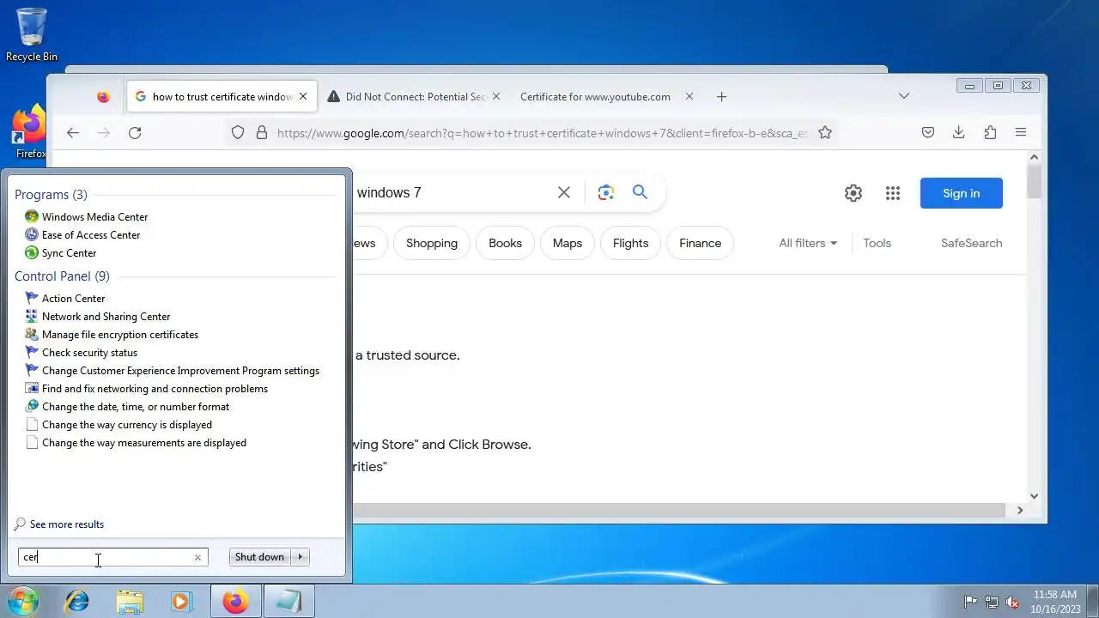Open the Firefox Downloads panel
This screenshot has height=618, width=1099.
959,132
